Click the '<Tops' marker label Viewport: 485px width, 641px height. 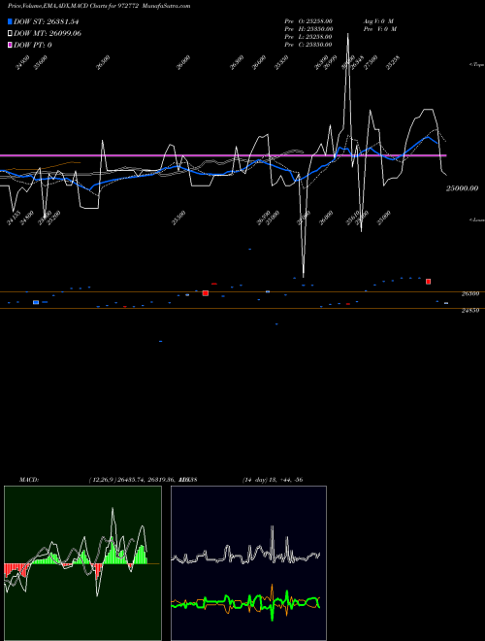tap(476, 65)
